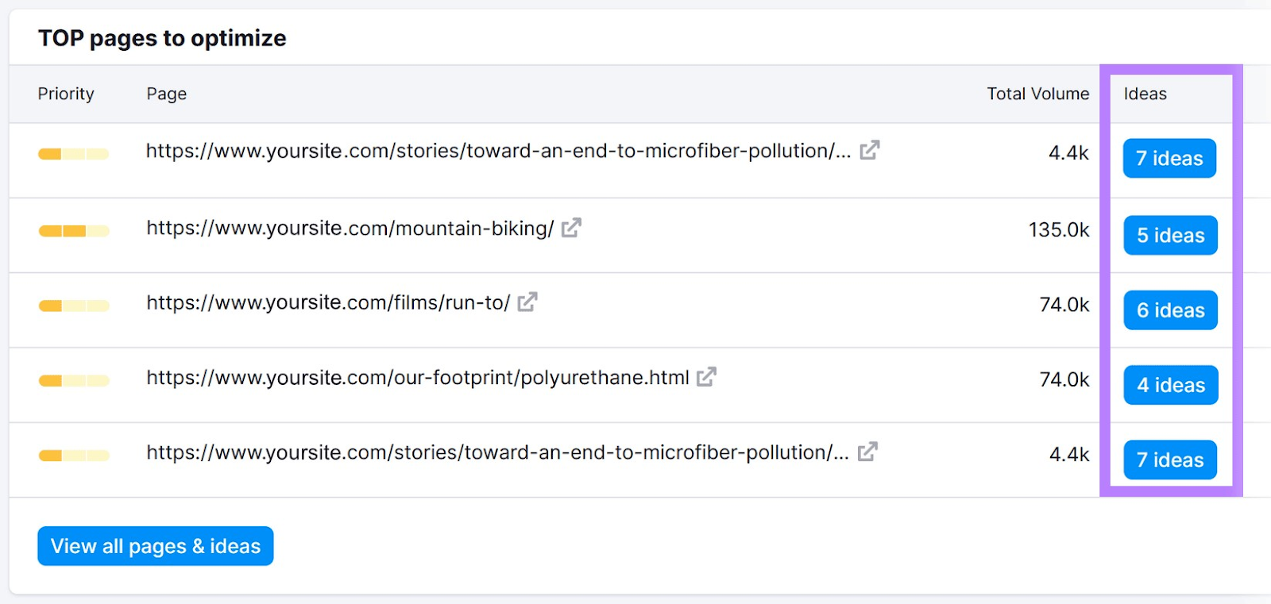
Task: Open the mountain-biking page URL
Action: [350, 229]
